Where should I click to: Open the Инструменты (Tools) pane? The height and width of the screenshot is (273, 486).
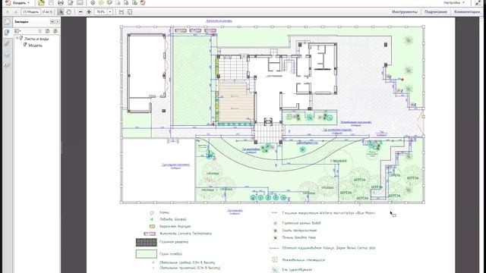click(x=405, y=12)
